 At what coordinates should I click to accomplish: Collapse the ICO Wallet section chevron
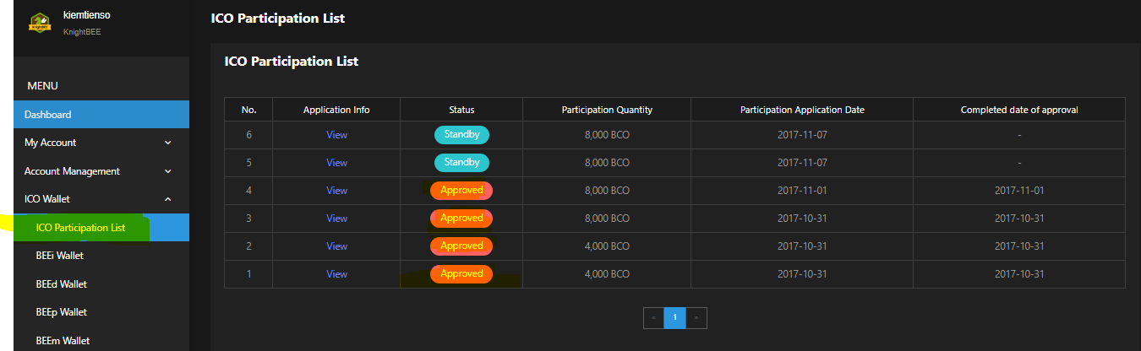coord(167,199)
